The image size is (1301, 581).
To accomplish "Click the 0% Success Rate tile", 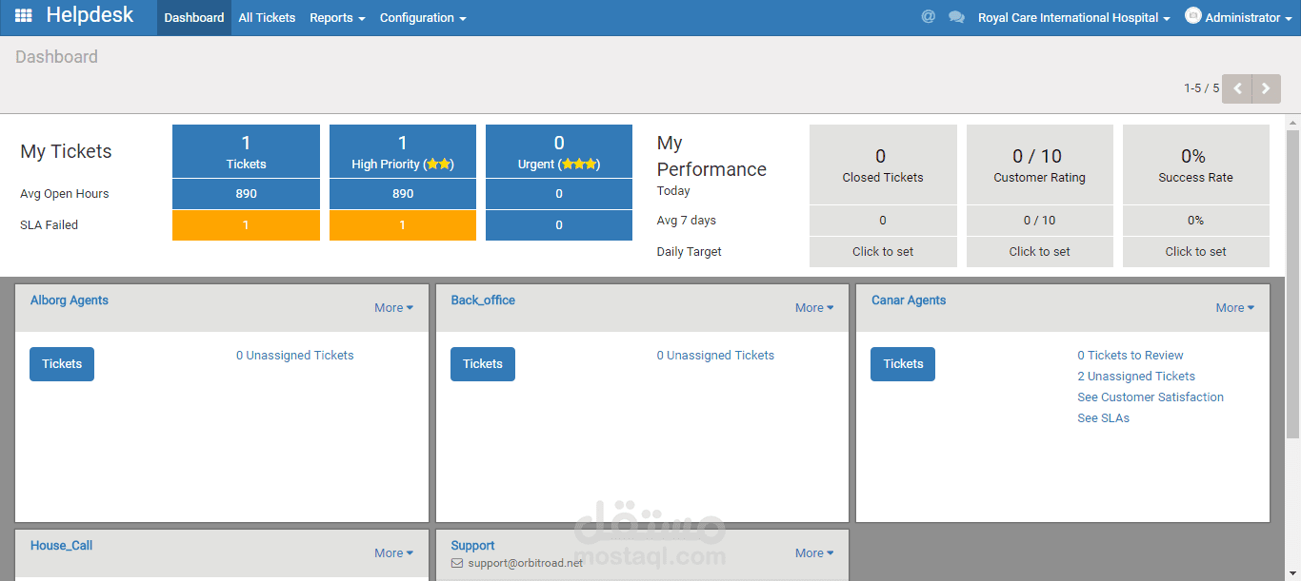I will pos(1196,165).
